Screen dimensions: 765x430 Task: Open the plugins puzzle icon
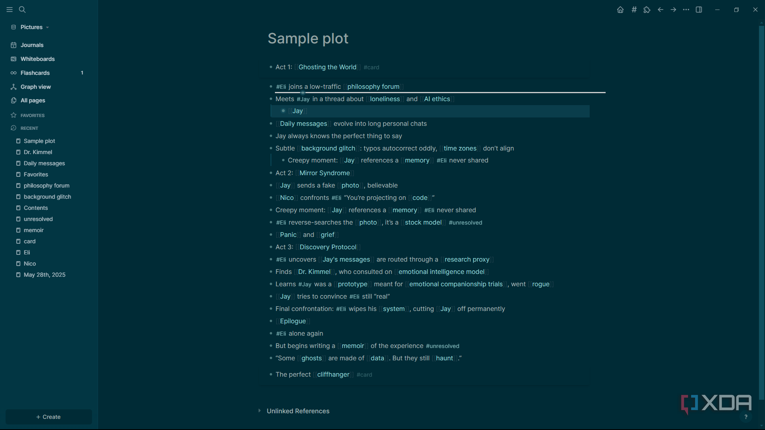pyautogui.click(x=647, y=10)
